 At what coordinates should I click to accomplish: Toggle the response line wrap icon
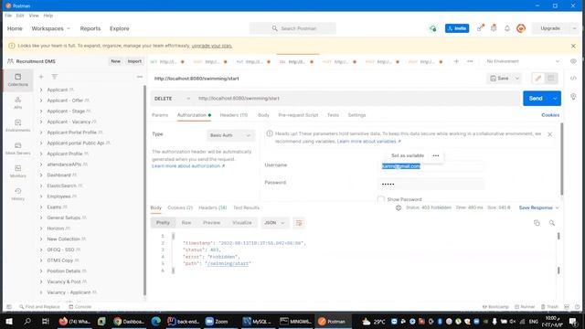pyautogui.click(x=299, y=223)
